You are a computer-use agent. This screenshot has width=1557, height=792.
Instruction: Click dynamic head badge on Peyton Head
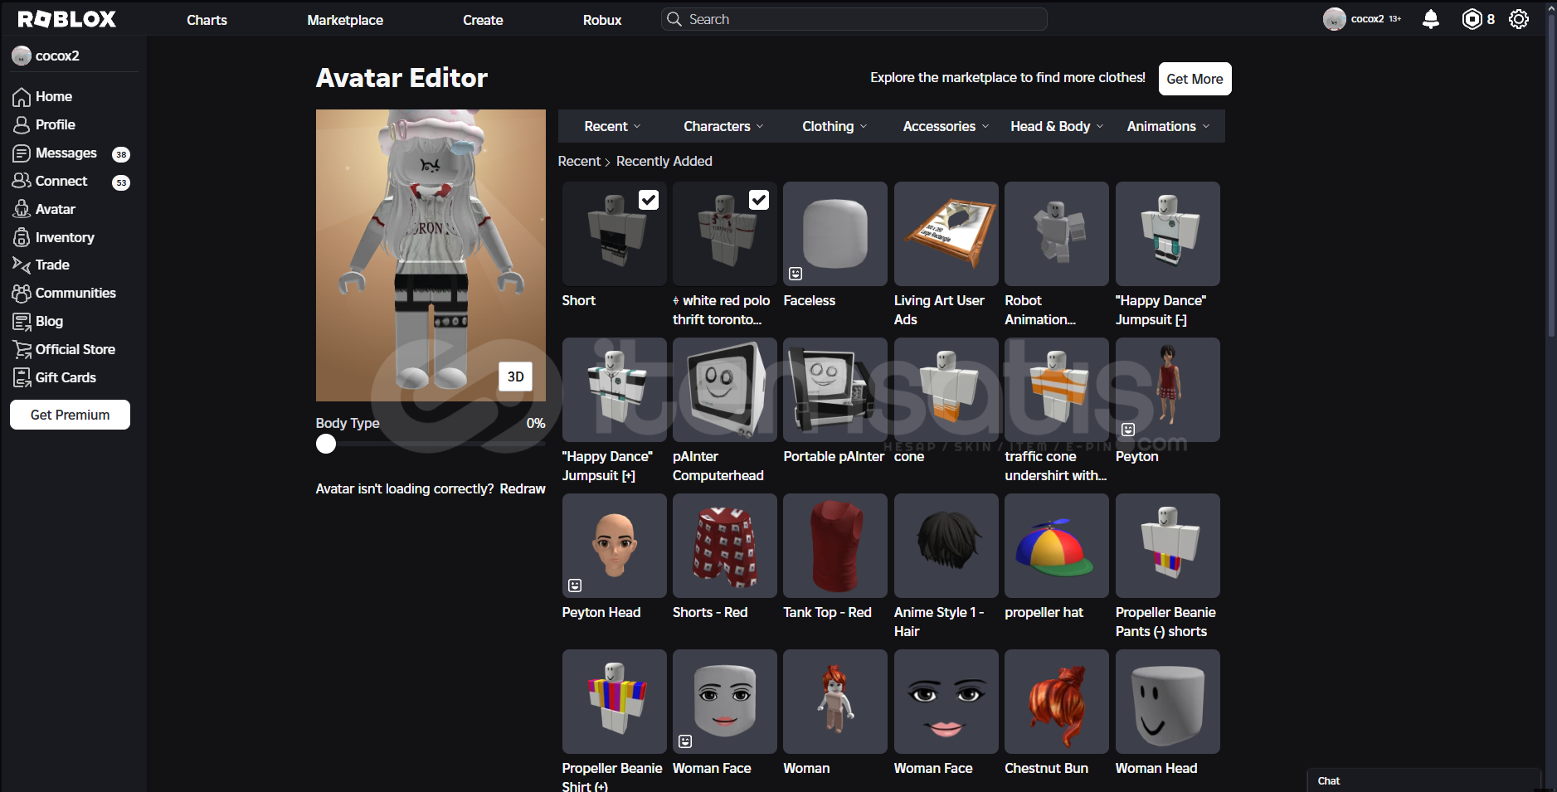(575, 585)
